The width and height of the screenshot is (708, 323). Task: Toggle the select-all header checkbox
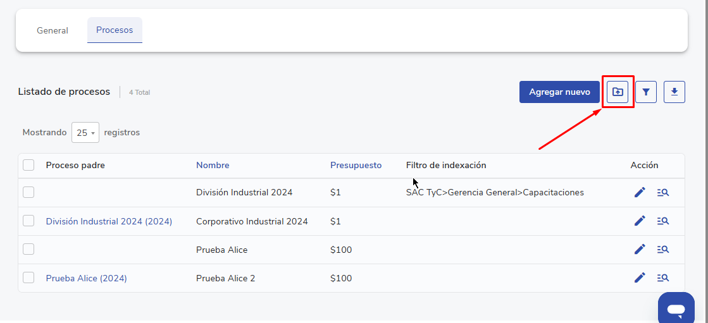click(28, 165)
